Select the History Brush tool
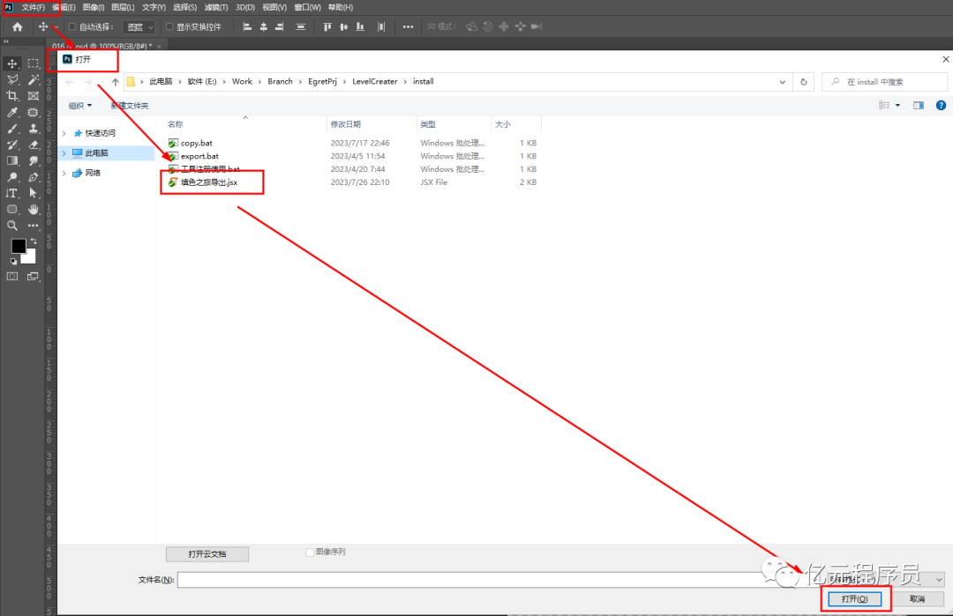 click(12, 145)
